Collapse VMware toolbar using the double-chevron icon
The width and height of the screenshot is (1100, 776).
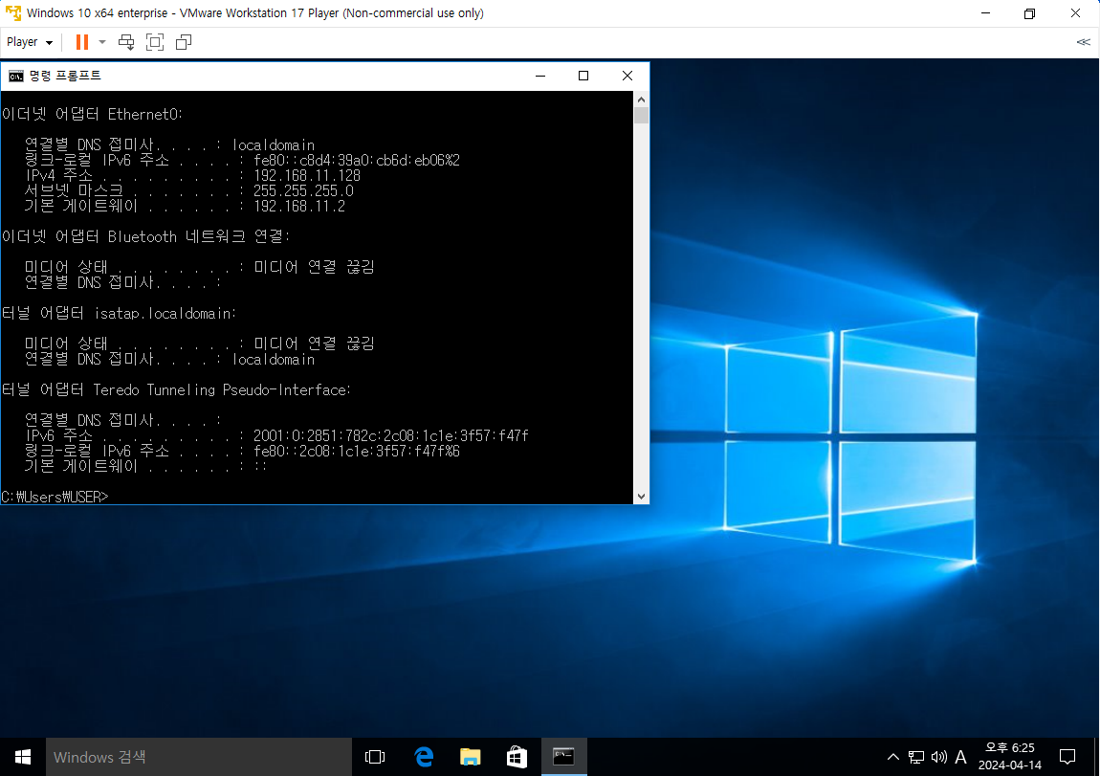click(x=1083, y=42)
